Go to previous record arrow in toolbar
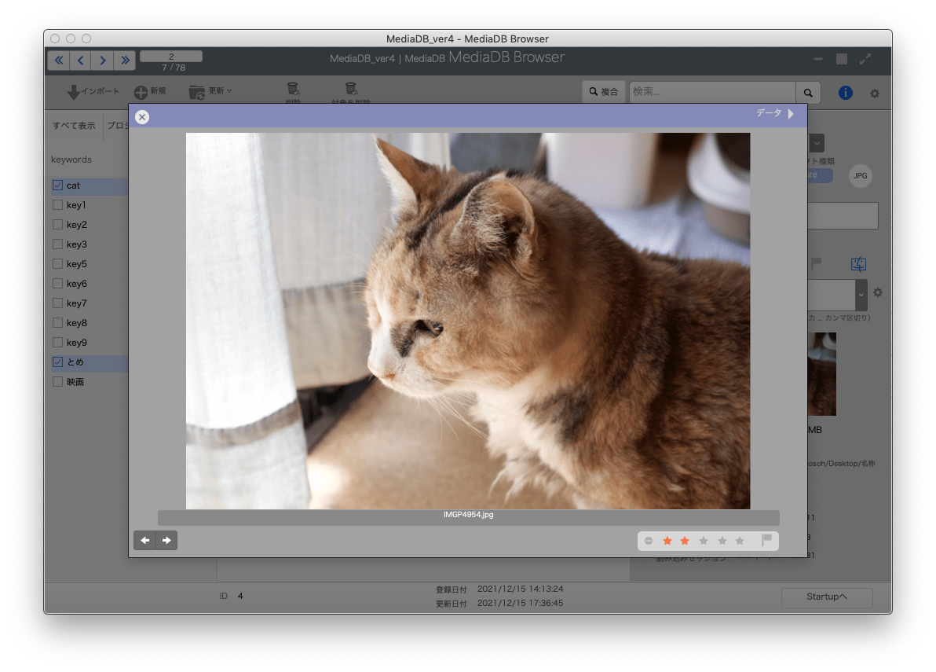Screen dimensions: 936x672 click(x=81, y=61)
